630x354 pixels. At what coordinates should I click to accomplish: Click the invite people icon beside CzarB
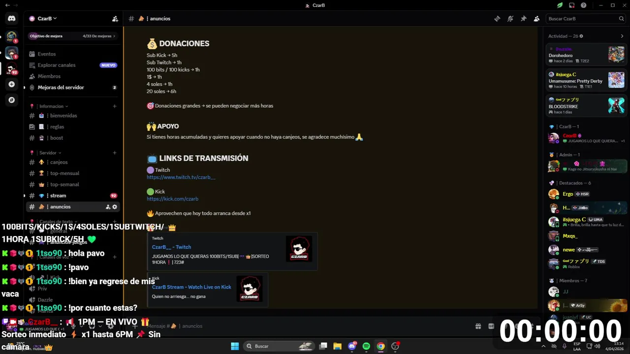115,19
